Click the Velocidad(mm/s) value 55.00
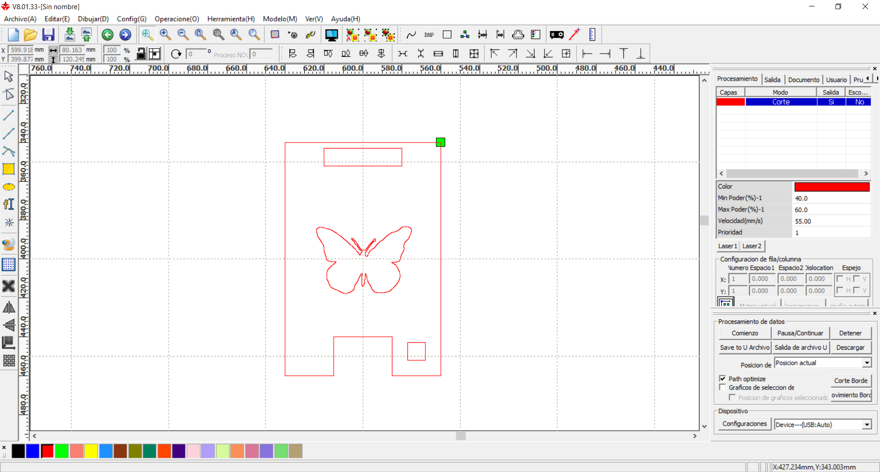This screenshot has width=880, height=472. tap(831, 221)
